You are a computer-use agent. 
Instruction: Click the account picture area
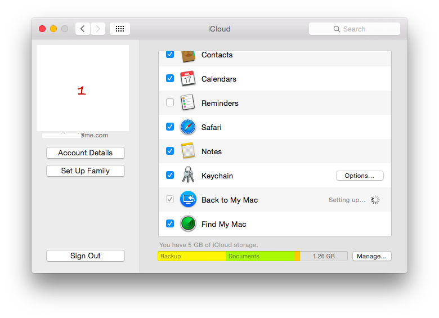tap(83, 88)
